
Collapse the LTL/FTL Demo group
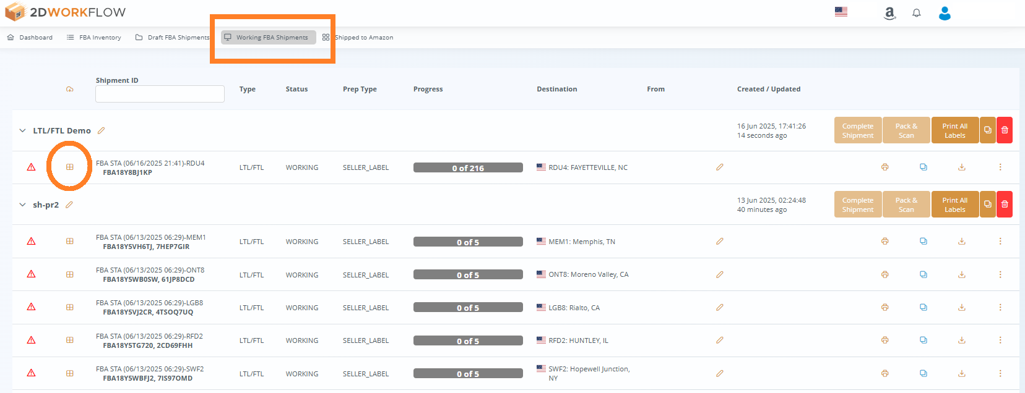click(x=23, y=130)
